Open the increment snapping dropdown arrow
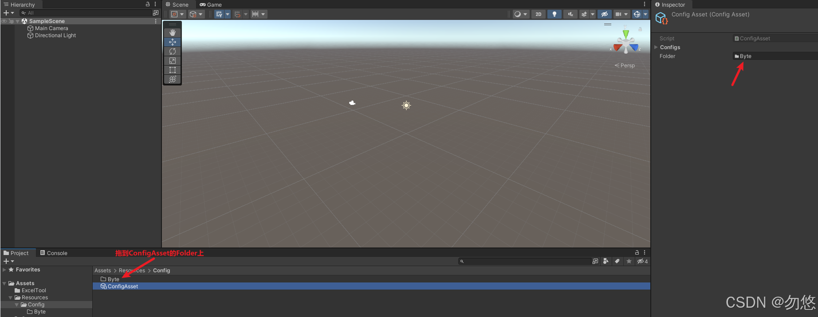The width and height of the screenshot is (818, 317). pos(263,14)
